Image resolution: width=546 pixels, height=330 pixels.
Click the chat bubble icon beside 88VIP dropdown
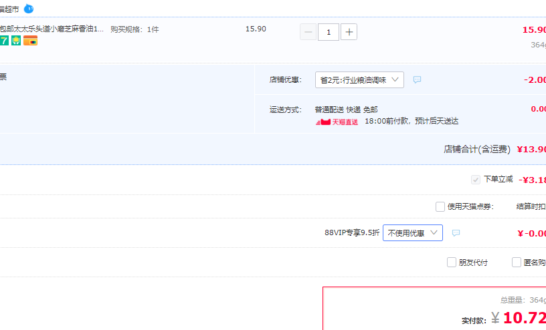coord(456,233)
